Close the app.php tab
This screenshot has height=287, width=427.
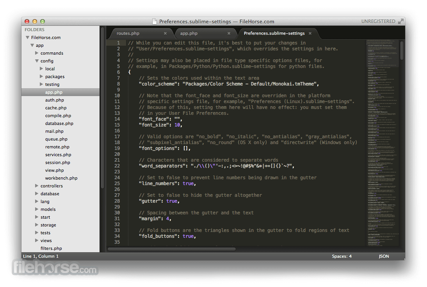tap(229, 33)
